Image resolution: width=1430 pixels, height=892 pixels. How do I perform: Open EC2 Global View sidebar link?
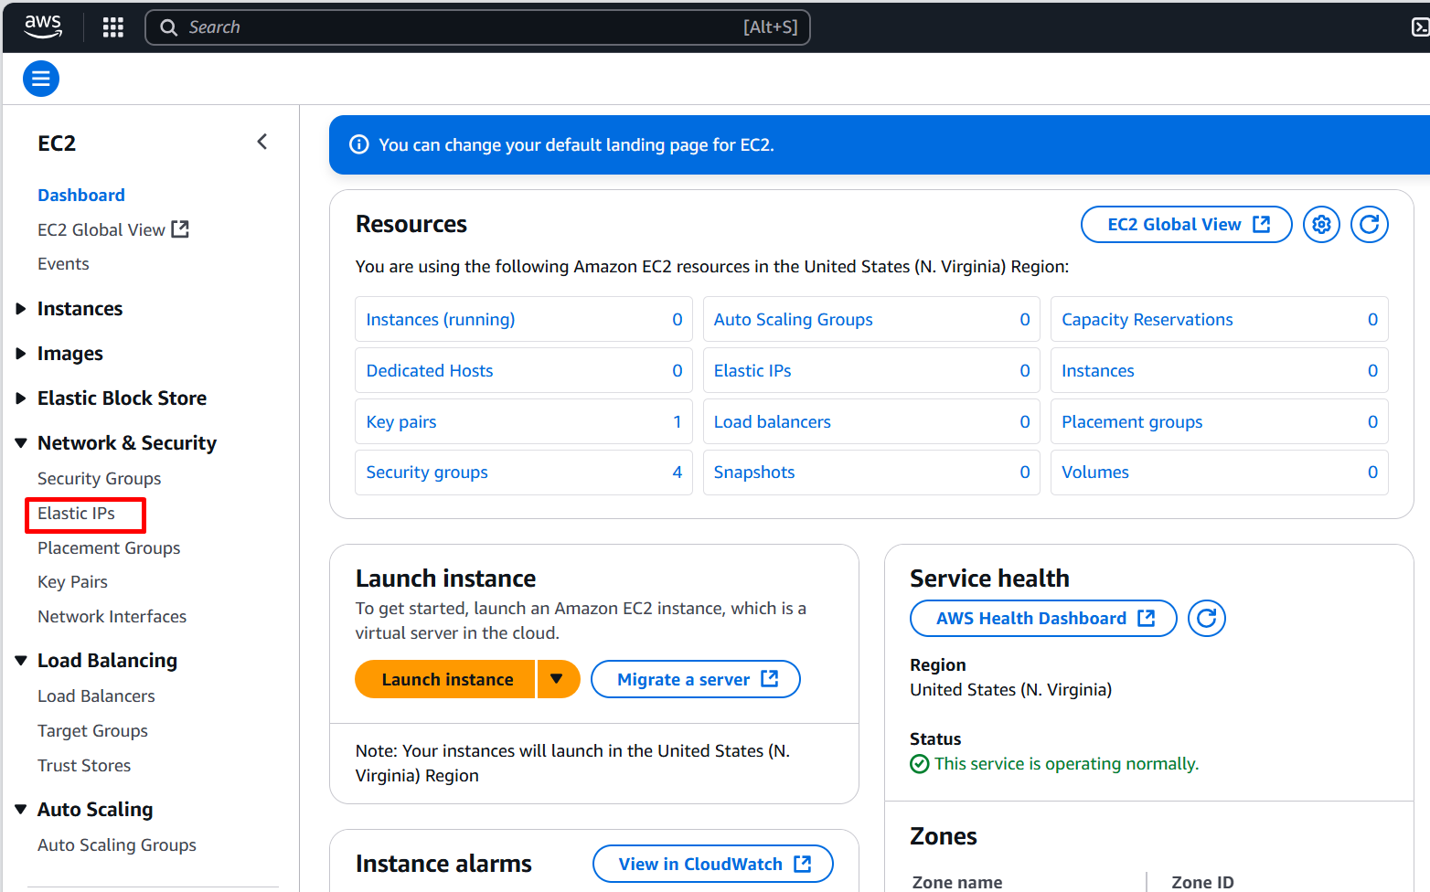[113, 229]
